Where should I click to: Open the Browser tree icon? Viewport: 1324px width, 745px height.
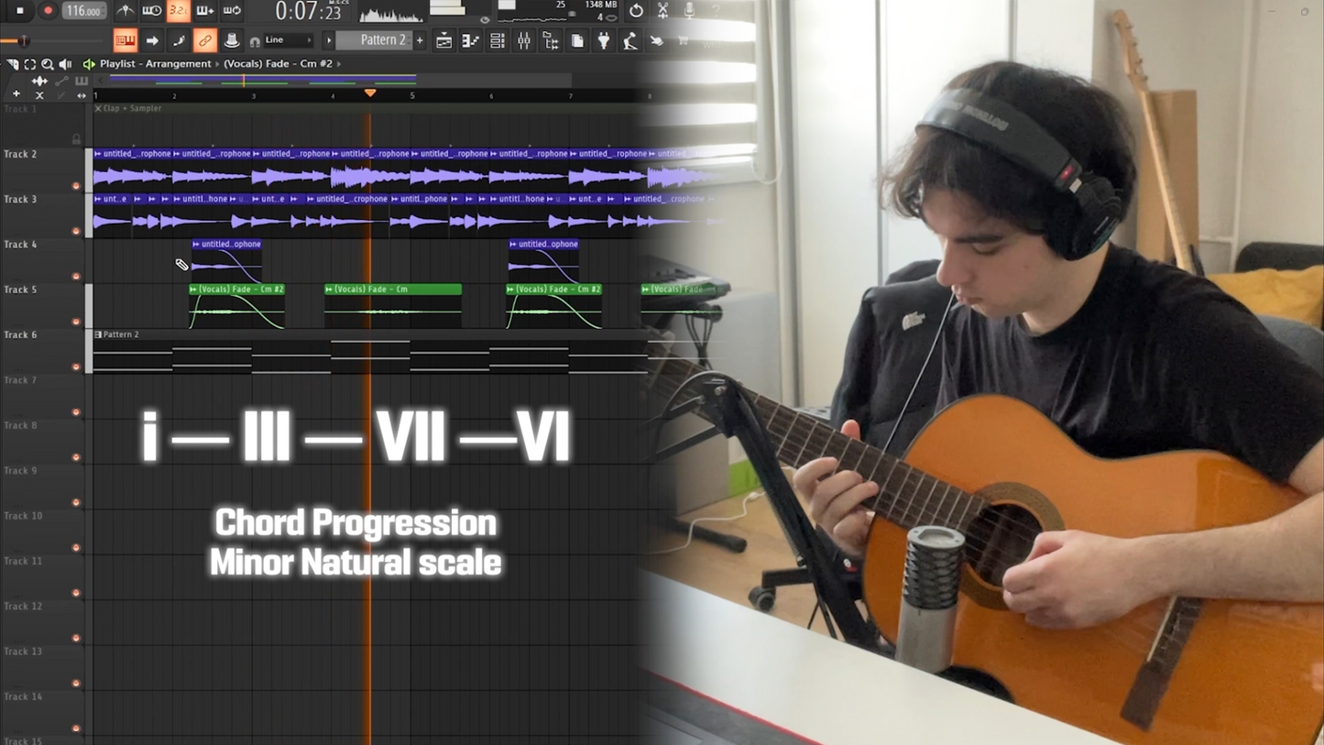click(x=551, y=40)
